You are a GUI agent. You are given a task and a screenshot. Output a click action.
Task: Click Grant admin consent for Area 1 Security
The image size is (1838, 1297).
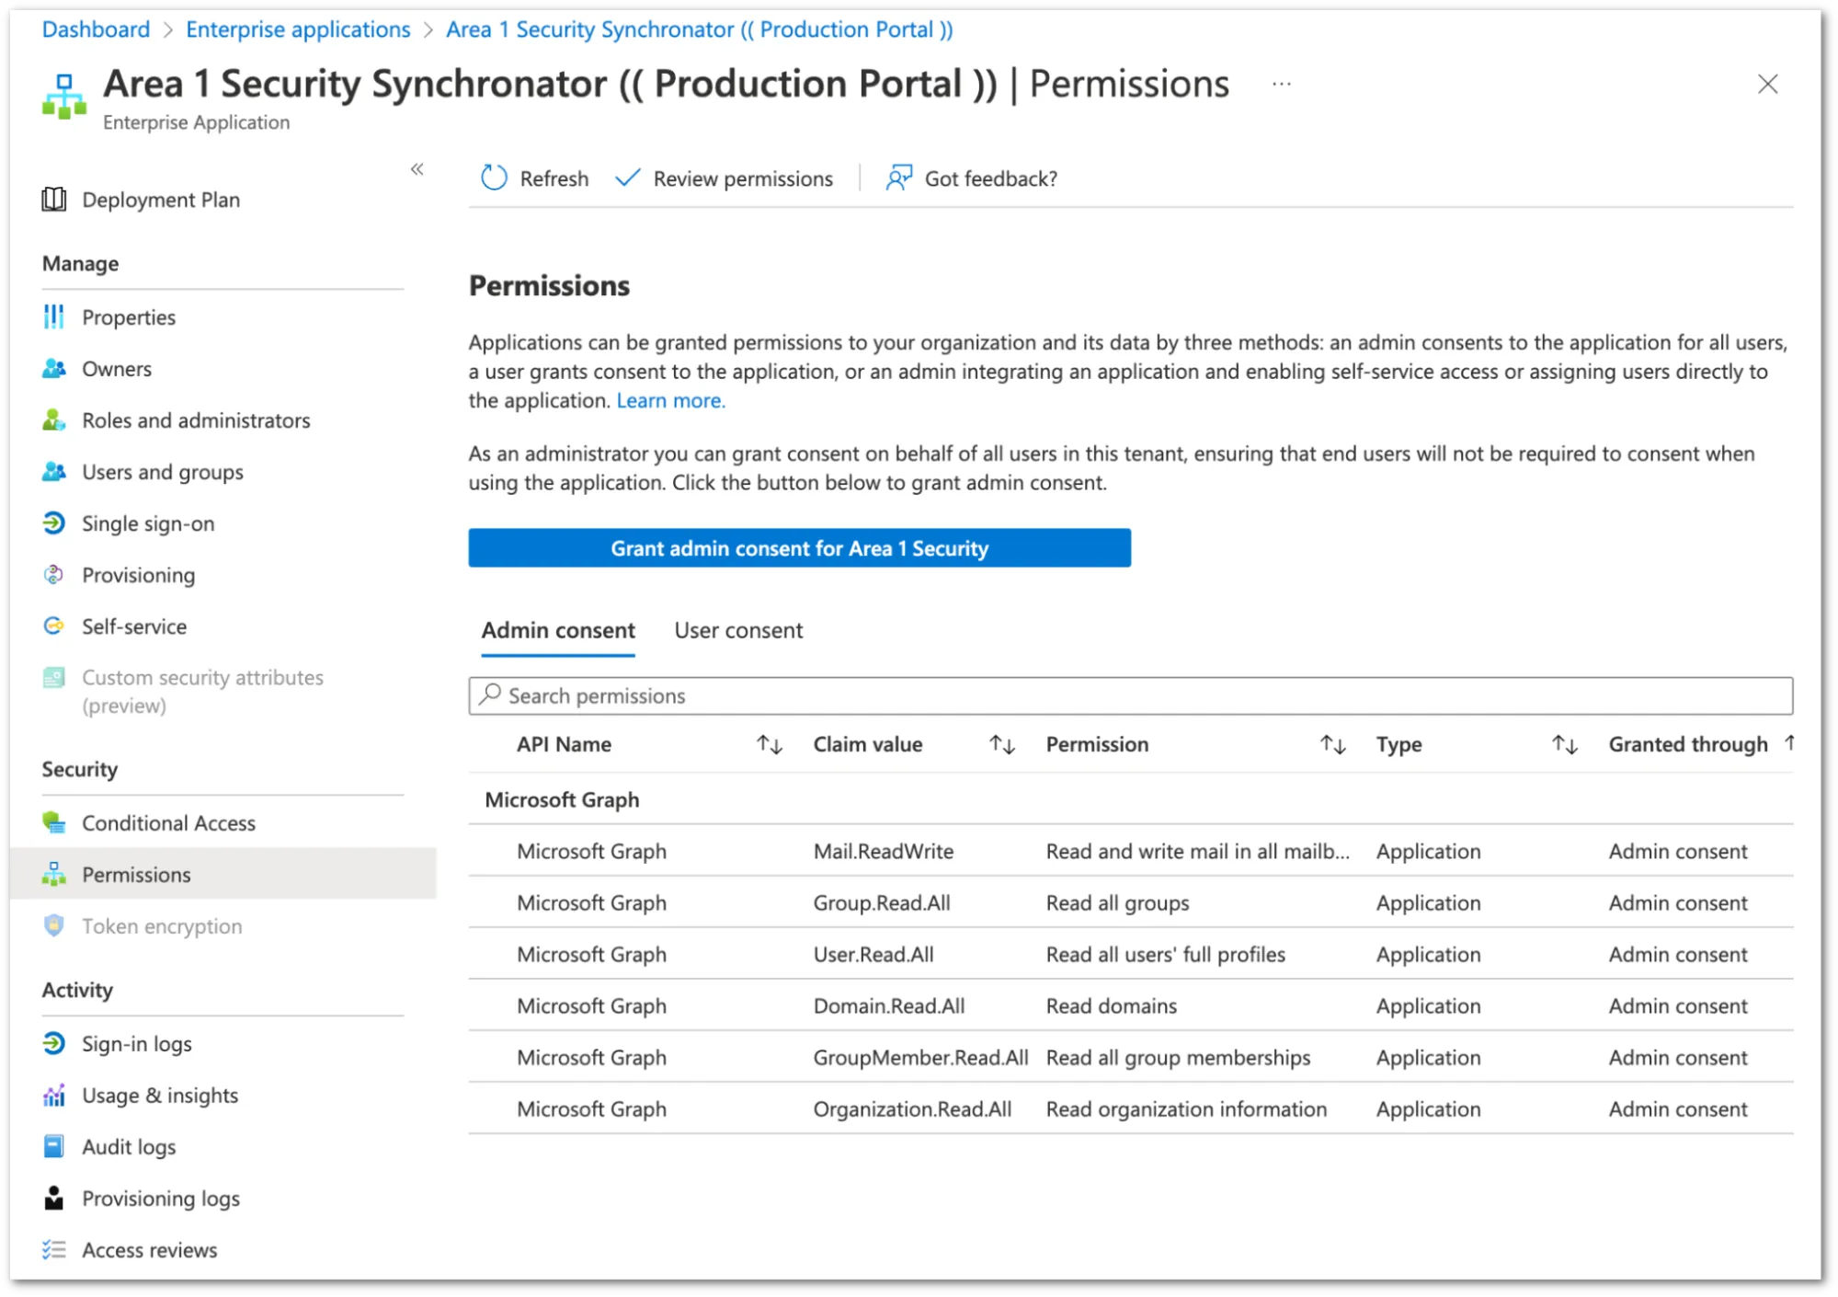(x=799, y=547)
